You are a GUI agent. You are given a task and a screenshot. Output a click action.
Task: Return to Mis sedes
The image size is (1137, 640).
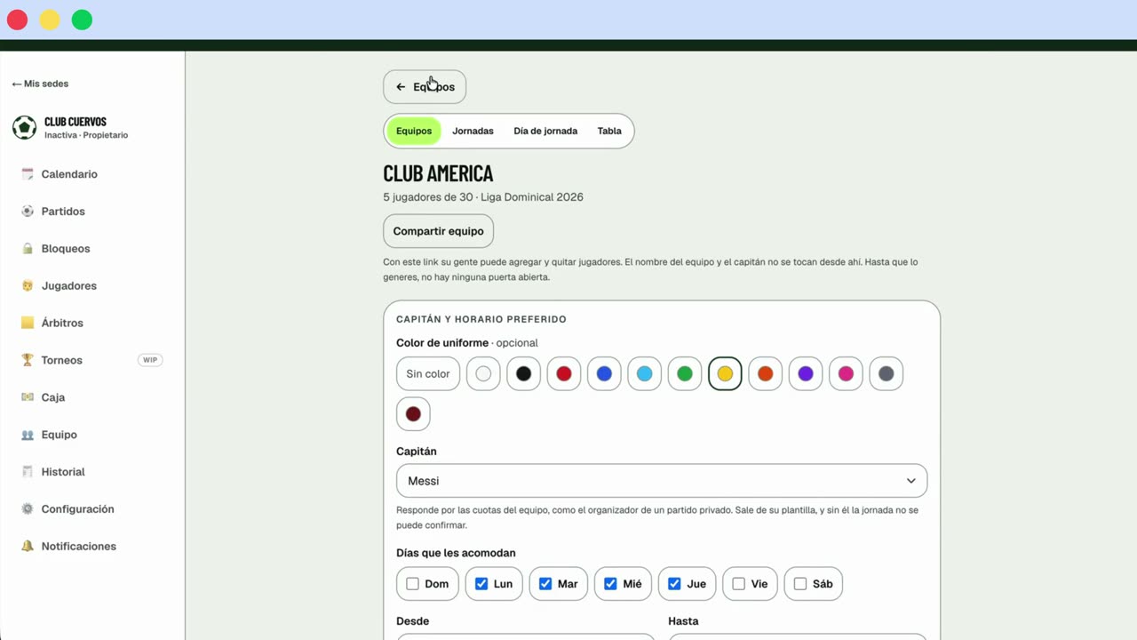tap(40, 84)
